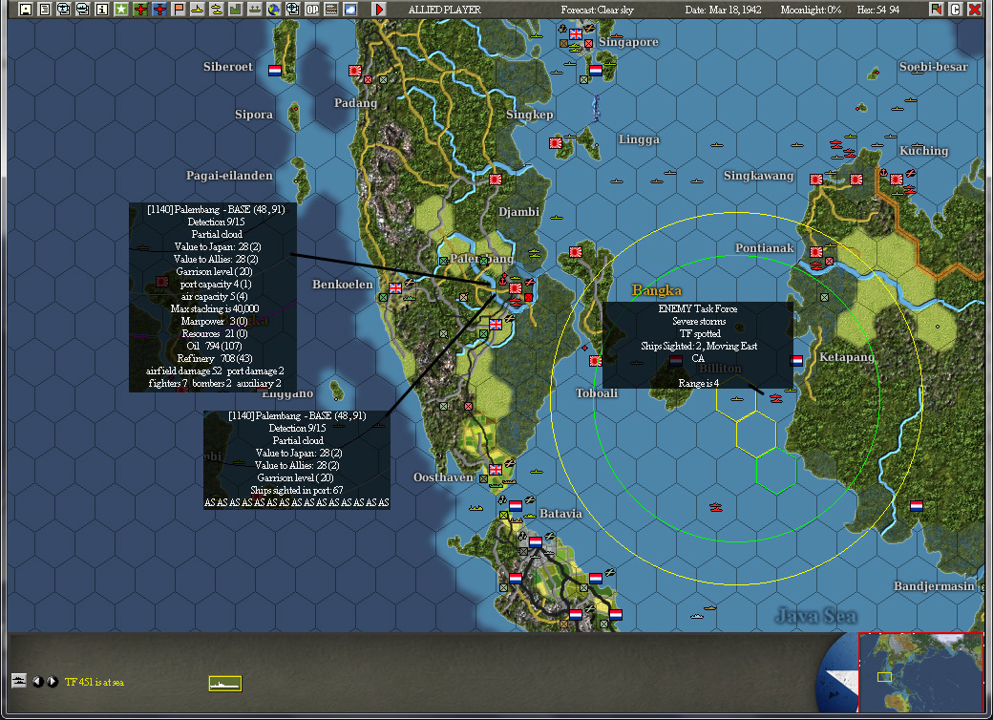Select Dutch flag near Ketapang
Image resolution: width=993 pixels, height=720 pixels.
(797, 361)
